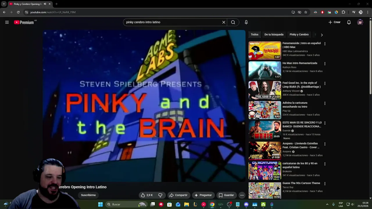Open the Chrome extensions puzzle icon
The height and width of the screenshot is (209, 372).
coord(343,12)
